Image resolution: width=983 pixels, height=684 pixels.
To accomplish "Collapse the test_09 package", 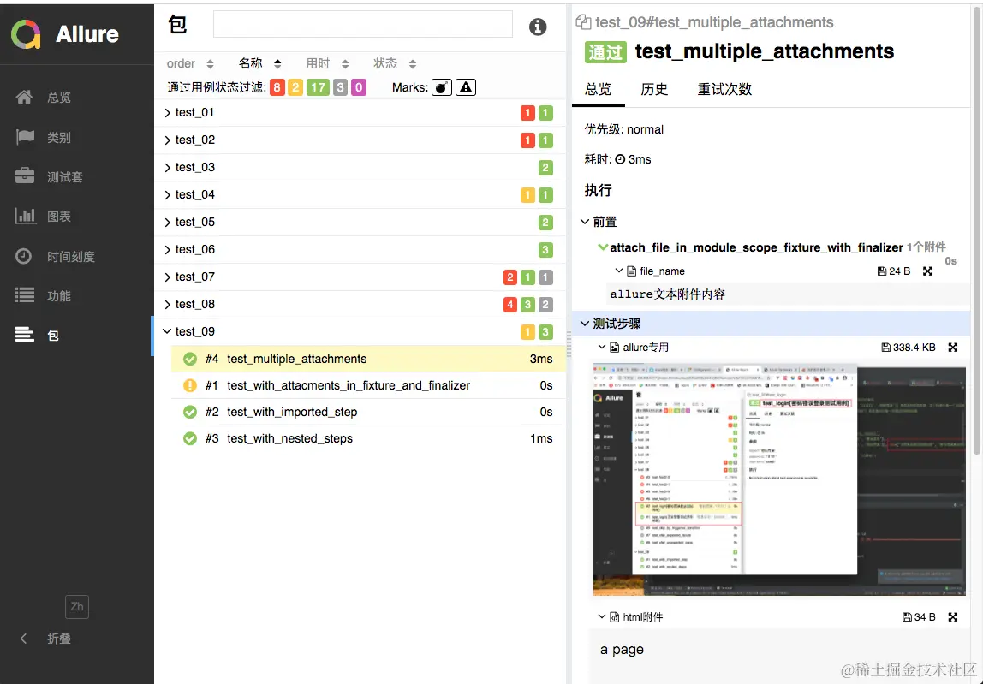I will (x=360, y=331).
